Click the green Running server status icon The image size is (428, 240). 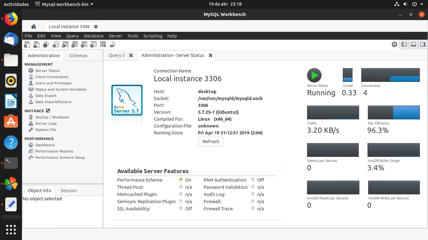314,75
